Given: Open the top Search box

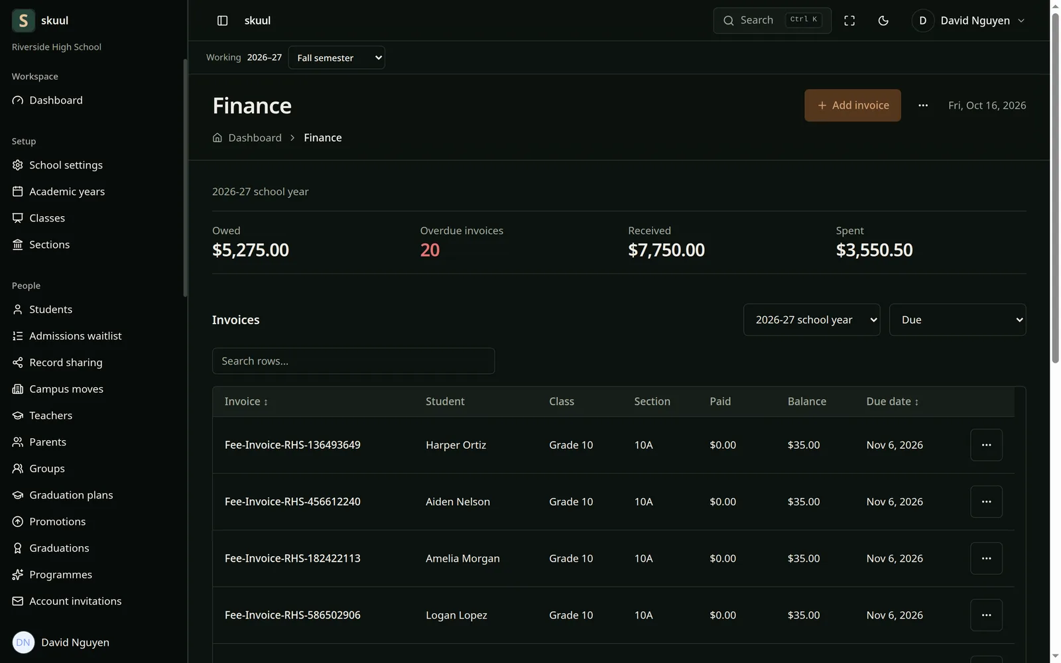Looking at the screenshot, I should pos(773,21).
